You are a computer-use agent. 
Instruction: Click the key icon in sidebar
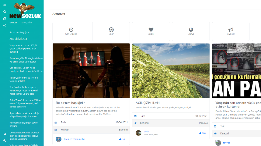5,141
